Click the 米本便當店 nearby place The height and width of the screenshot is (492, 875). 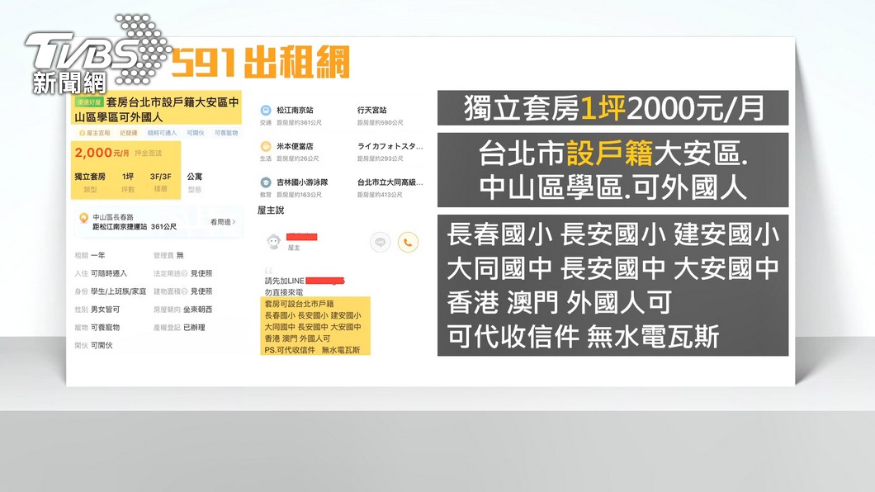(x=296, y=146)
